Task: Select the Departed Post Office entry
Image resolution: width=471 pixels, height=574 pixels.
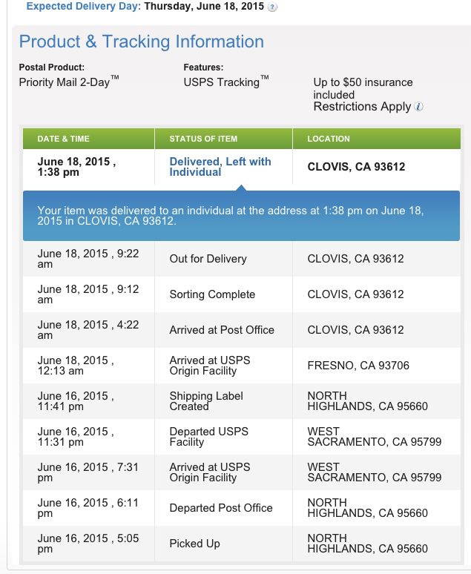Action: click(221, 508)
